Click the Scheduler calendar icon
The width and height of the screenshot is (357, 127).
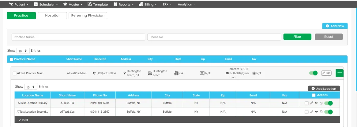(36, 4)
